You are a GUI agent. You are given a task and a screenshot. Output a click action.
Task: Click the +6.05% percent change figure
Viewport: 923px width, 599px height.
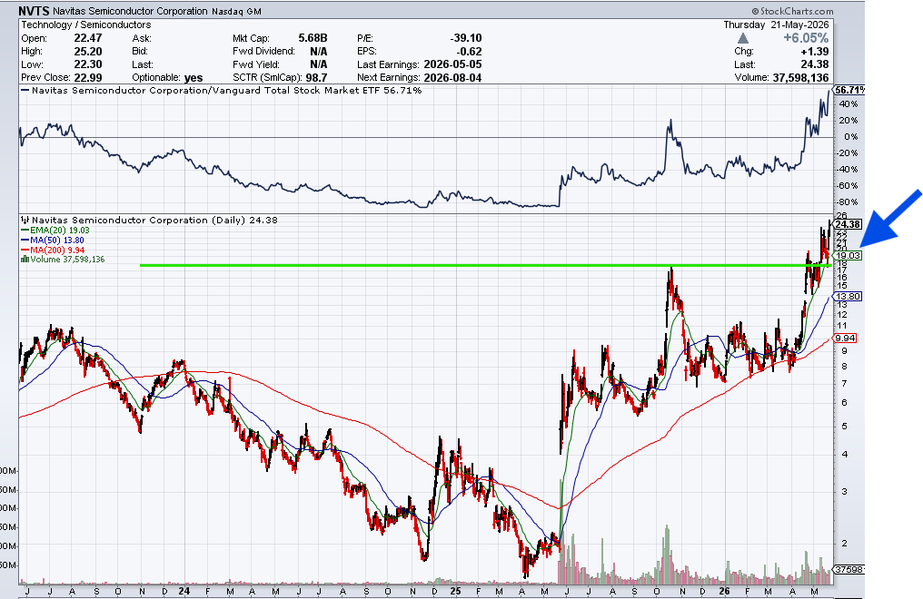tap(806, 38)
